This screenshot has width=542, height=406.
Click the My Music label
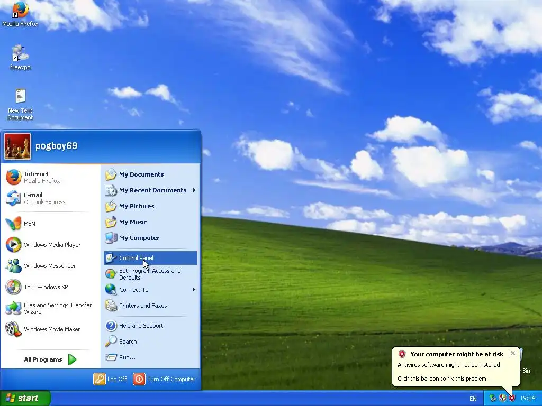click(x=133, y=222)
